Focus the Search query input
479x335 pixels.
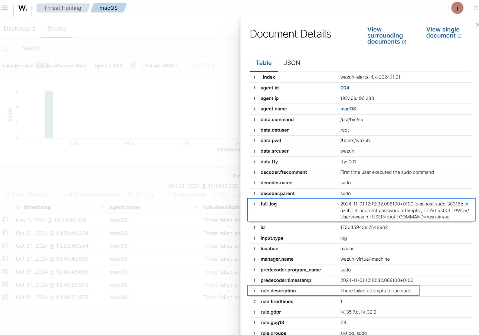point(127,48)
